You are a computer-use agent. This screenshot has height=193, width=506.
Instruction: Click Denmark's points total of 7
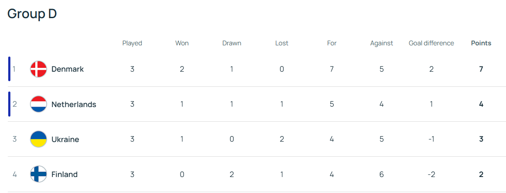[481, 69]
